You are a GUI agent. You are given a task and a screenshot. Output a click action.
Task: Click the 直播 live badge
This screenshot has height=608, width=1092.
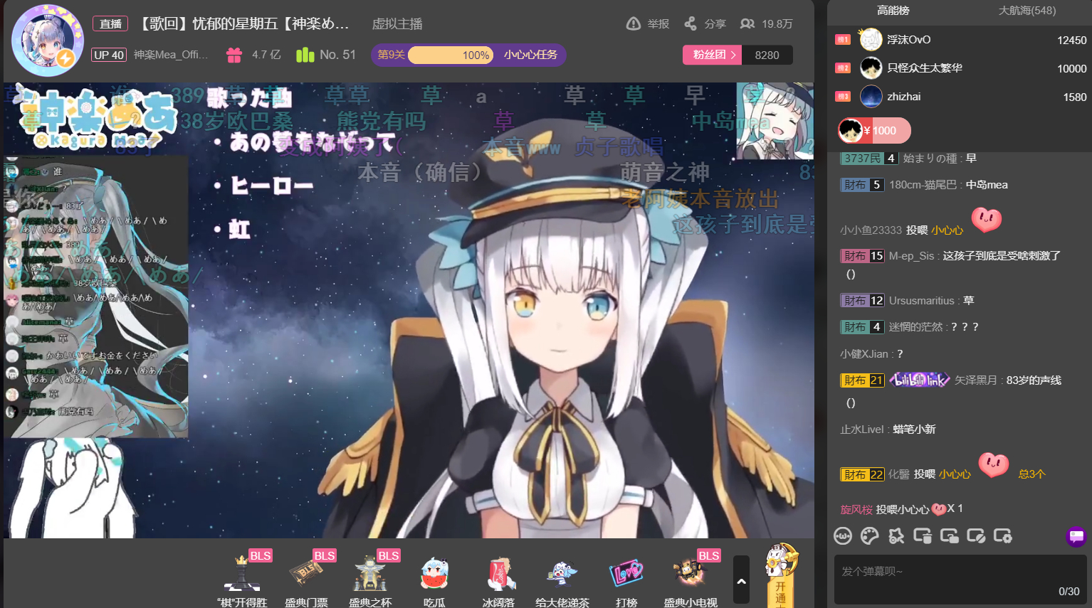(110, 23)
